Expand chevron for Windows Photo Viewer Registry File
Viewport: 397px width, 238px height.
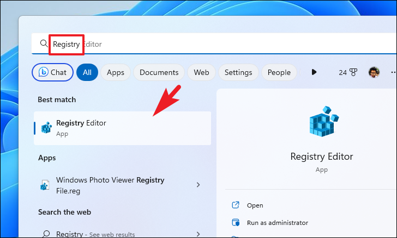198,185
